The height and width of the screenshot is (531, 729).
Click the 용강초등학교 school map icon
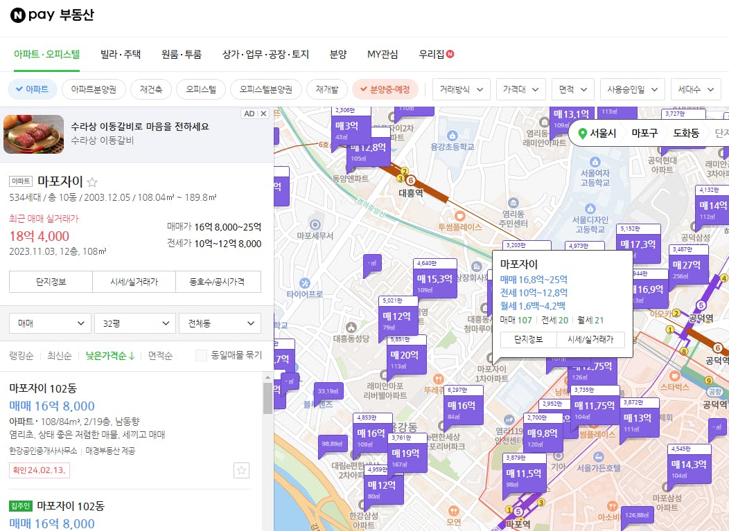tap(452, 136)
